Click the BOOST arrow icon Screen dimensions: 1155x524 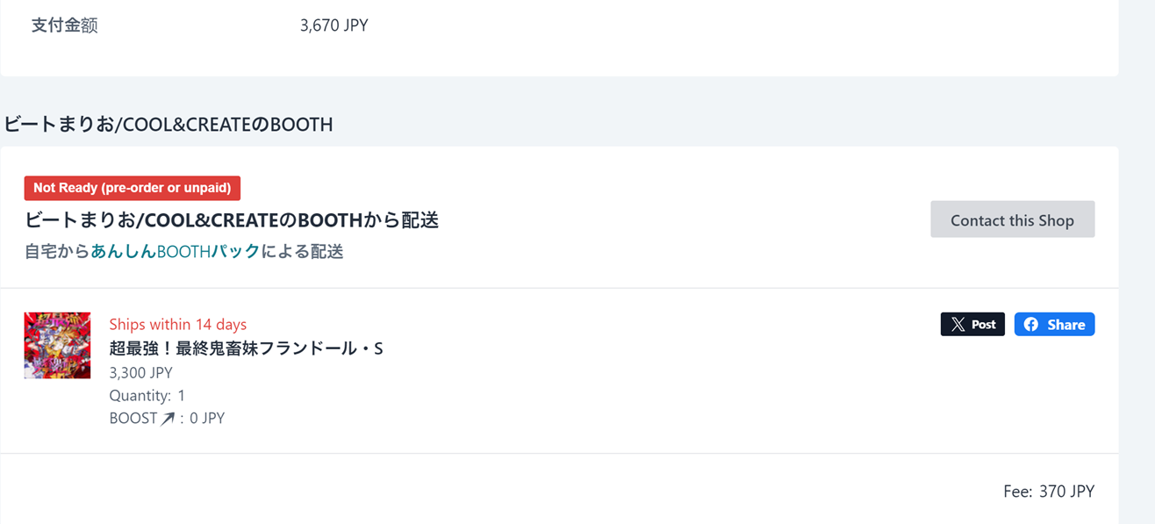tap(168, 419)
